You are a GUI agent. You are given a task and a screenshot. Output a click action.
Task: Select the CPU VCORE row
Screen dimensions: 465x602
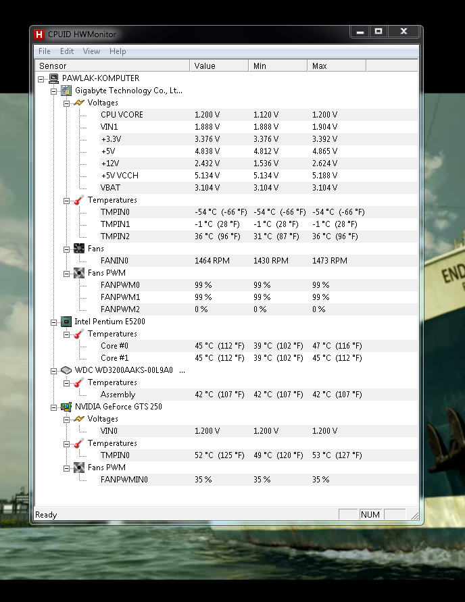tap(258, 115)
